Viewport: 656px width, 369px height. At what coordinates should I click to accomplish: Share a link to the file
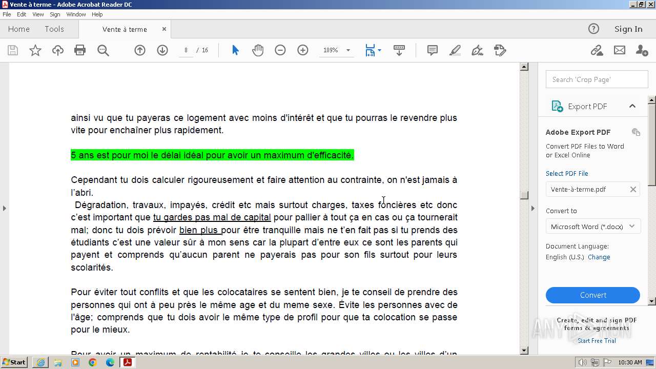(x=597, y=50)
